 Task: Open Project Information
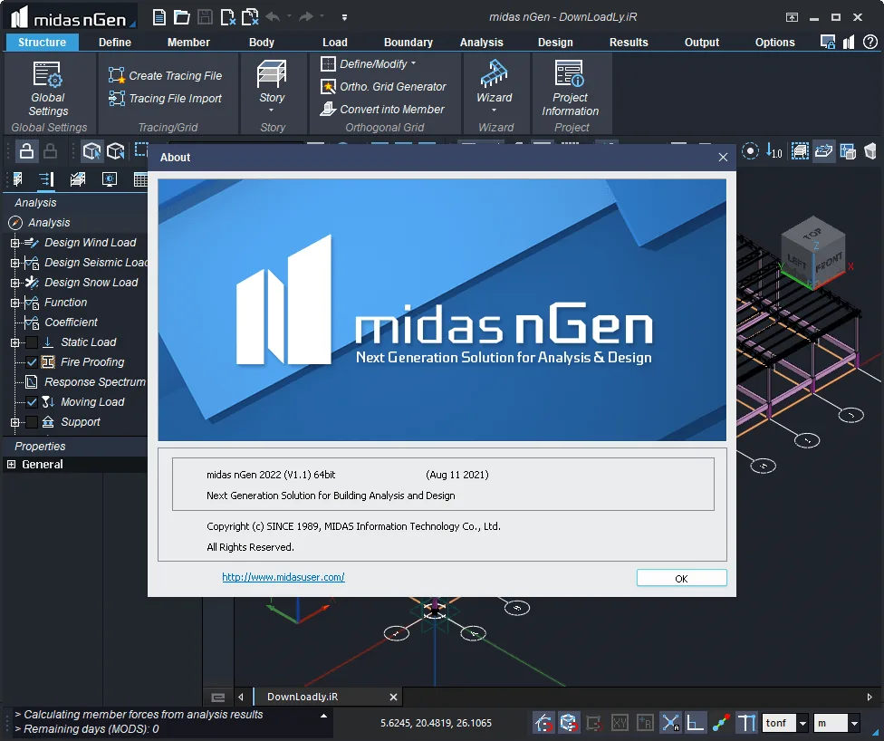pos(570,87)
